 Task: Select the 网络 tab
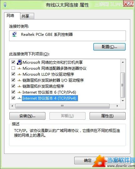(11, 16)
